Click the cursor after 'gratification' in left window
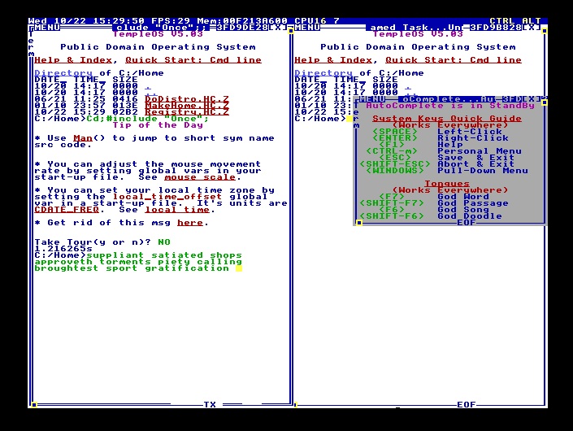 pyautogui.click(x=239, y=268)
